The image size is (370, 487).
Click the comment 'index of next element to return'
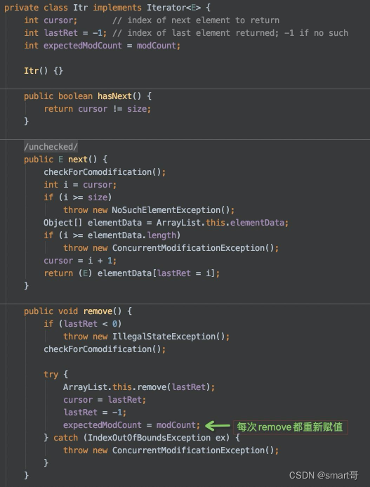pos(196,20)
